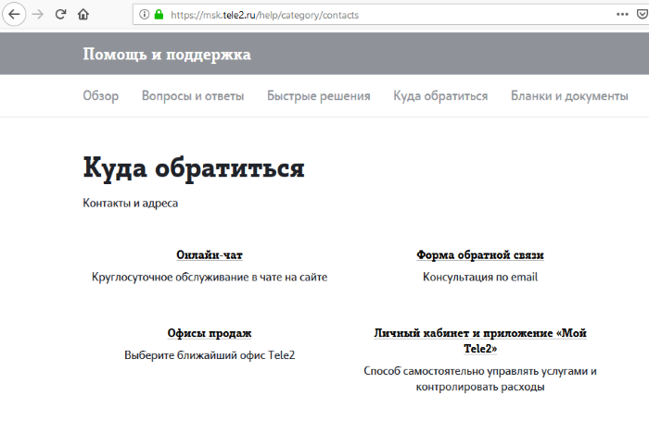The image size is (649, 421).
Task: Open the Обзор tab
Action: click(100, 96)
